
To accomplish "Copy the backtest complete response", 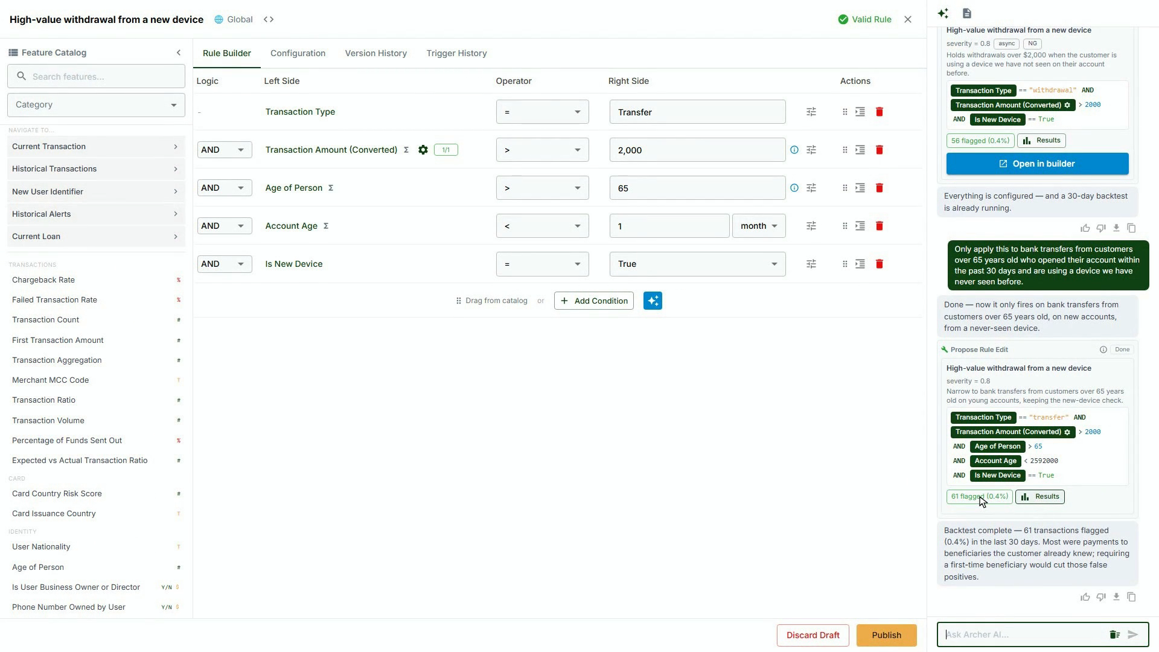I will (x=1131, y=597).
